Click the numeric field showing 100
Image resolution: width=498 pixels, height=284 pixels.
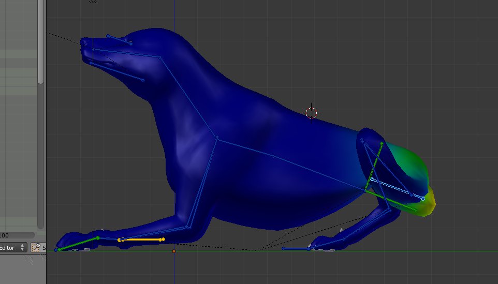pyautogui.click(x=17, y=235)
